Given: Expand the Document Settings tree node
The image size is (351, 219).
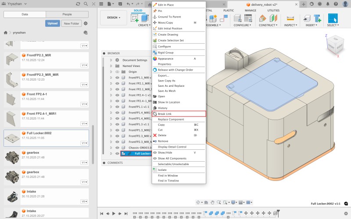Looking at the screenshot, I should coord(111,60).
